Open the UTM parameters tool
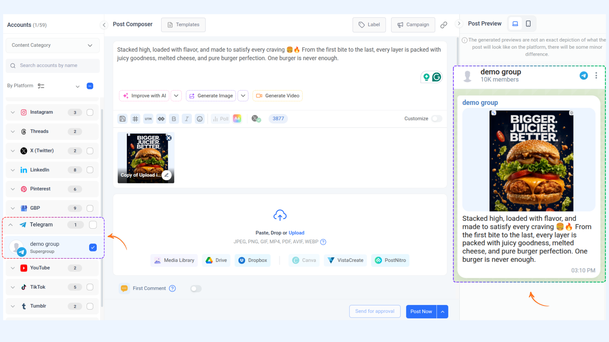 click(148, 119)
